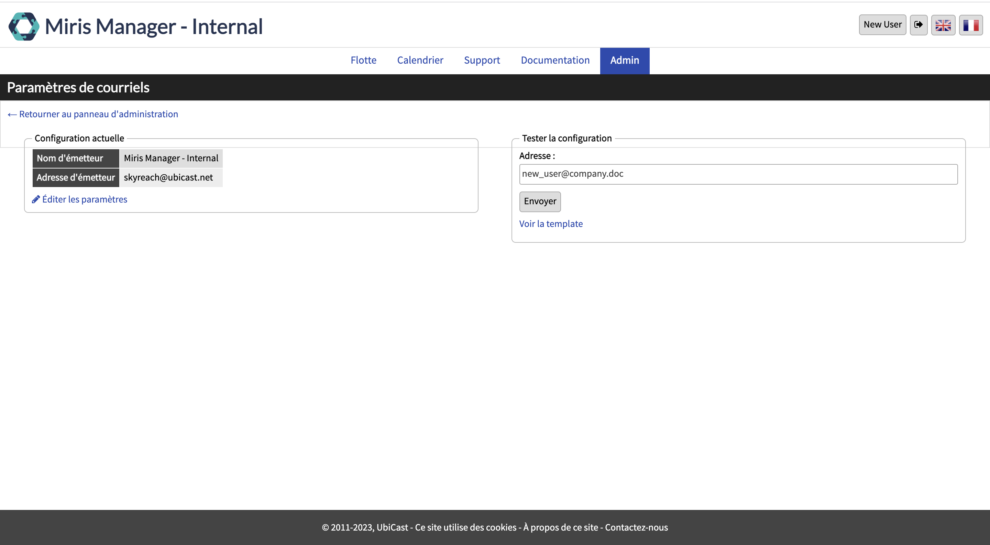Open the Voir la template link
Image resolution: width=990 pixels, height=545 pixels.
pos(551,224)
